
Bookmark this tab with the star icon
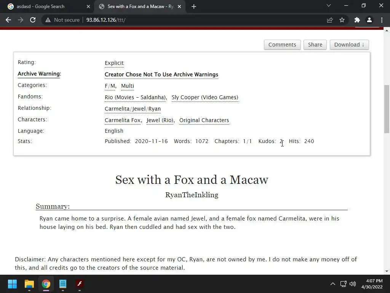(342, 20)
